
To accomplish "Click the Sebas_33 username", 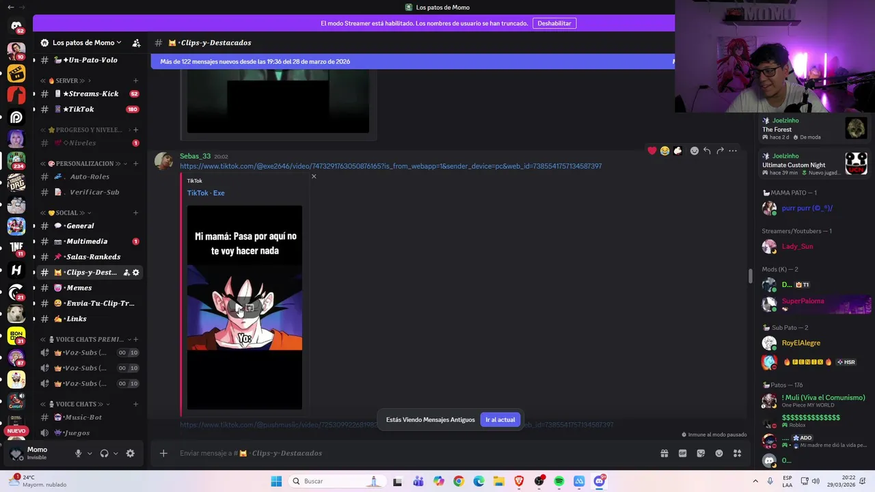I will coord(195,156).
